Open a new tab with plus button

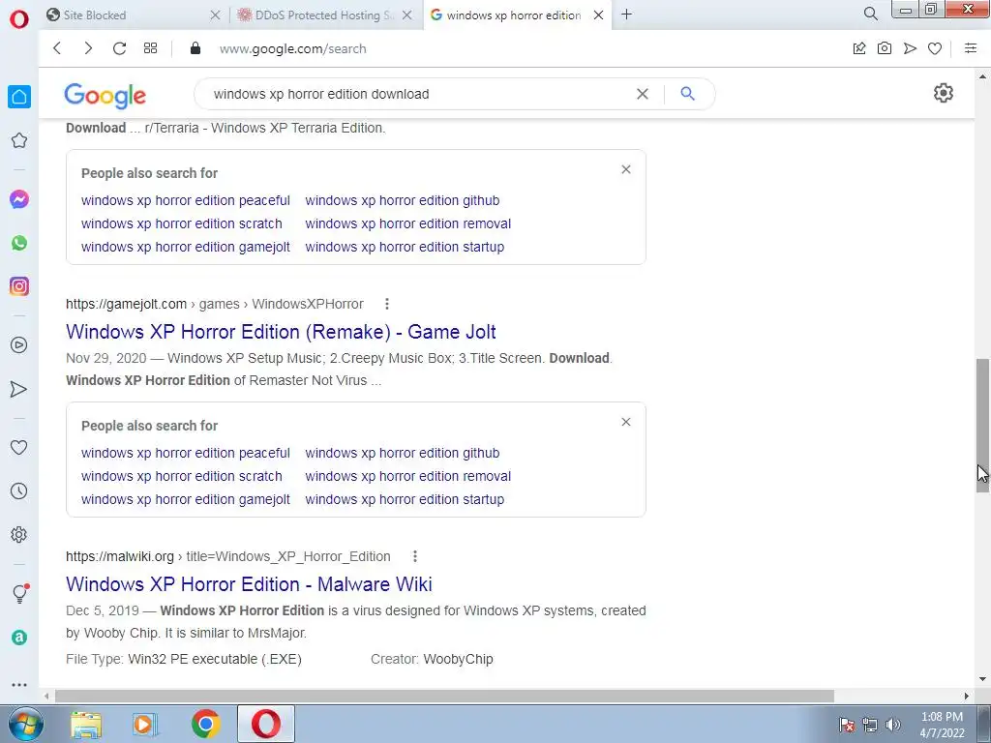point(626,15)
